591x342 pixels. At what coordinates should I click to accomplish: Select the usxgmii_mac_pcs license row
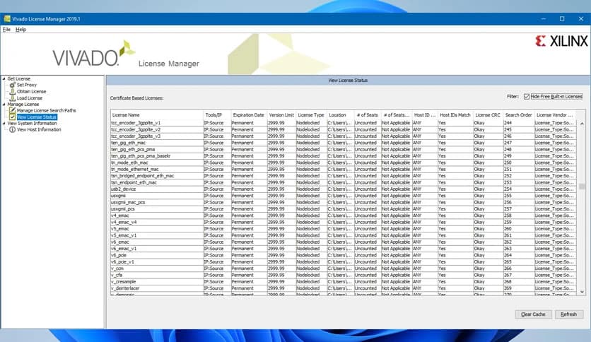pos(344,202)
